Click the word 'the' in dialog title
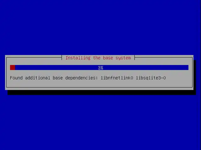This screenshot has width=201, height=150. [x=97, y=58]
